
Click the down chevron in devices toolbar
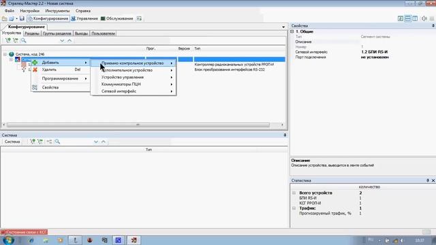pos(62,41)
